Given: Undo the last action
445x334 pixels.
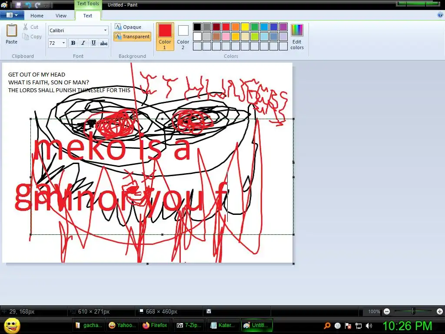Looking at the screenshot, I should [28, 5].
